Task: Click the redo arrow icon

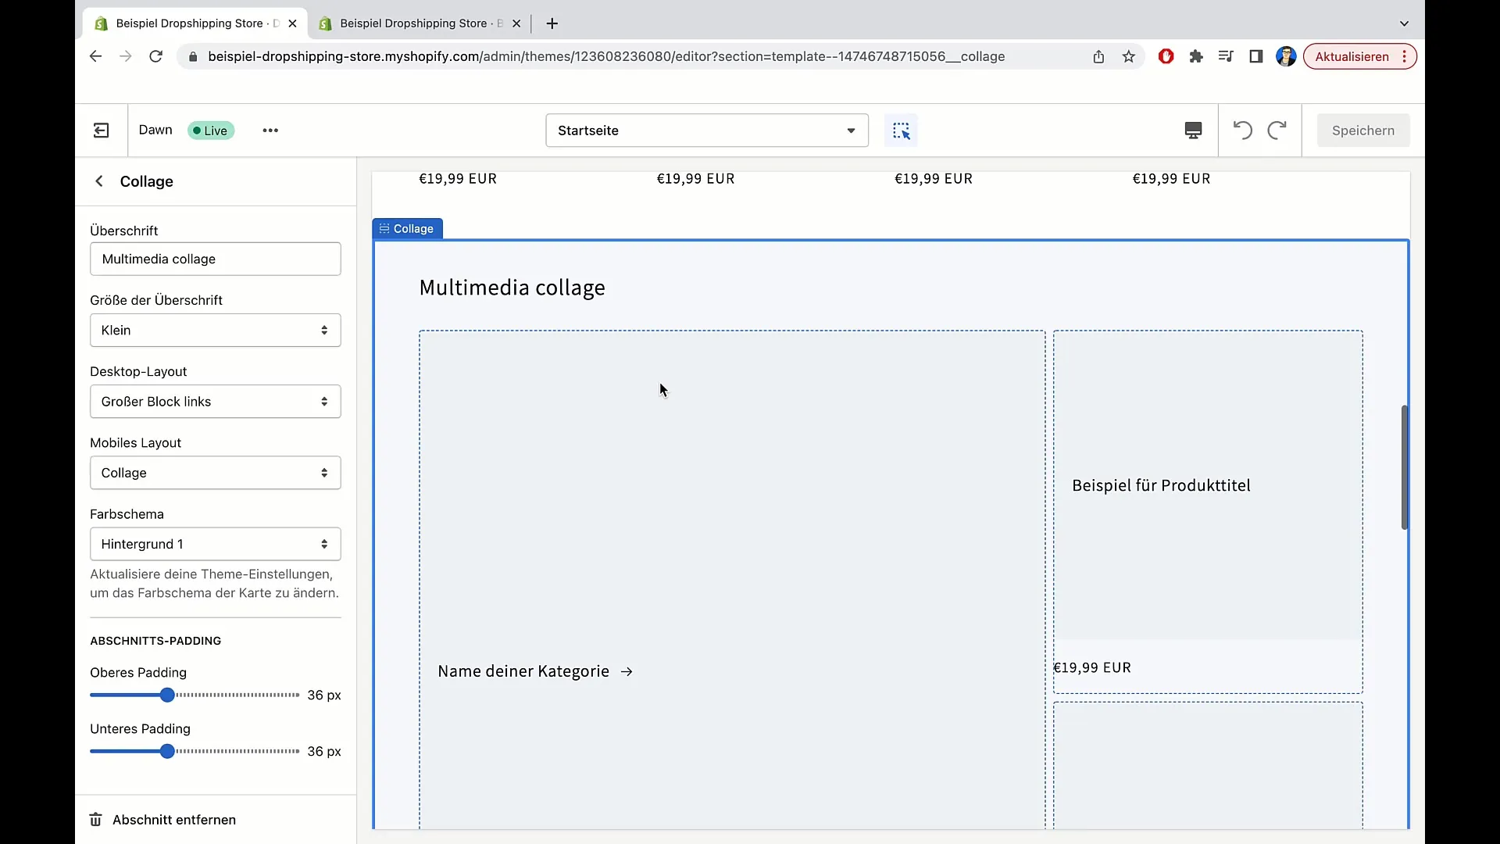Action: [x=1277, y=130]
